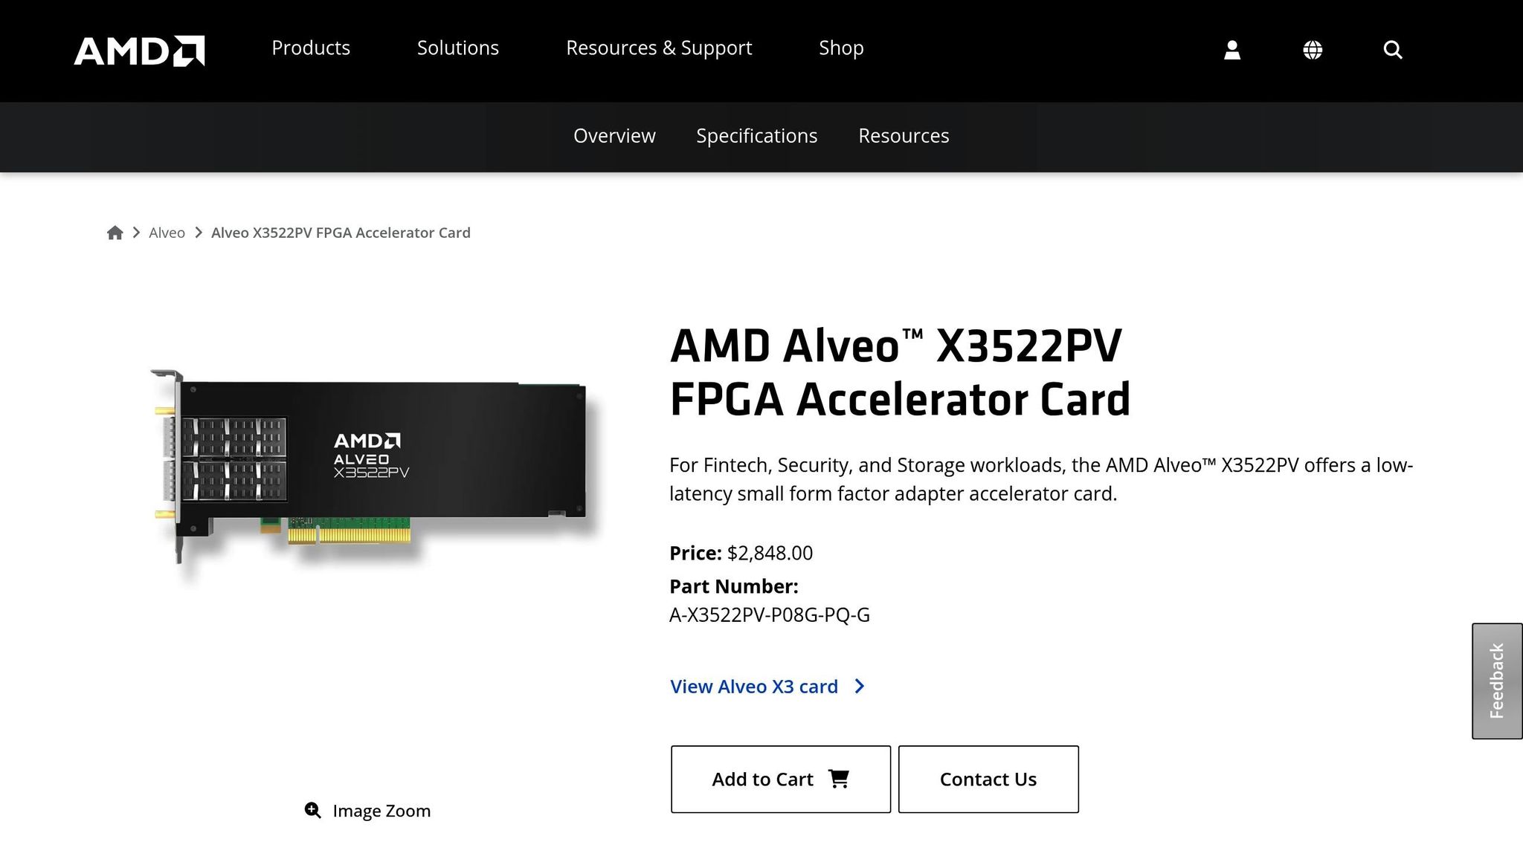Select the Overview tab
The width and height of the screenshot is (1523, 856).
coord(614,136)
